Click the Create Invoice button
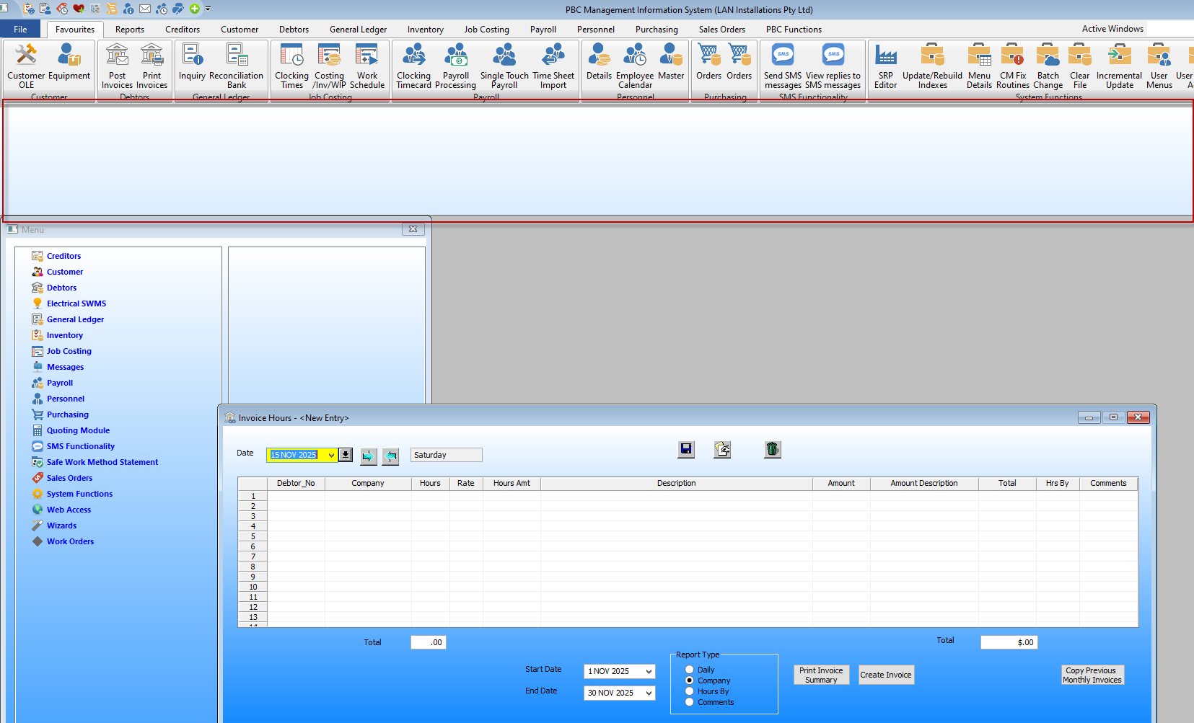This screenshot has width=1194, height=723. pyautogui.click(x=886, y=675)
